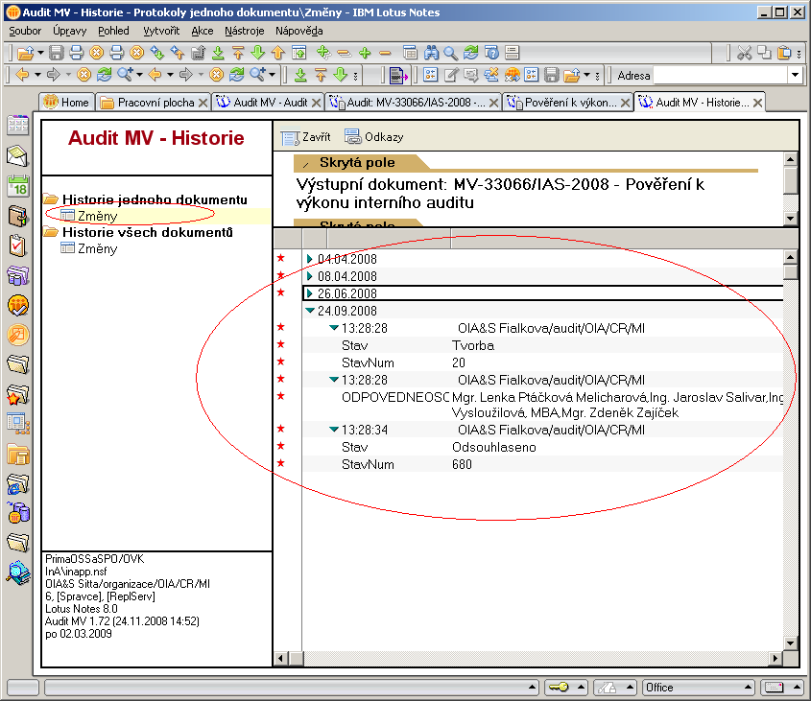
Task: Select Změny under Historie všech dokumentů
Action: (98, 248)
